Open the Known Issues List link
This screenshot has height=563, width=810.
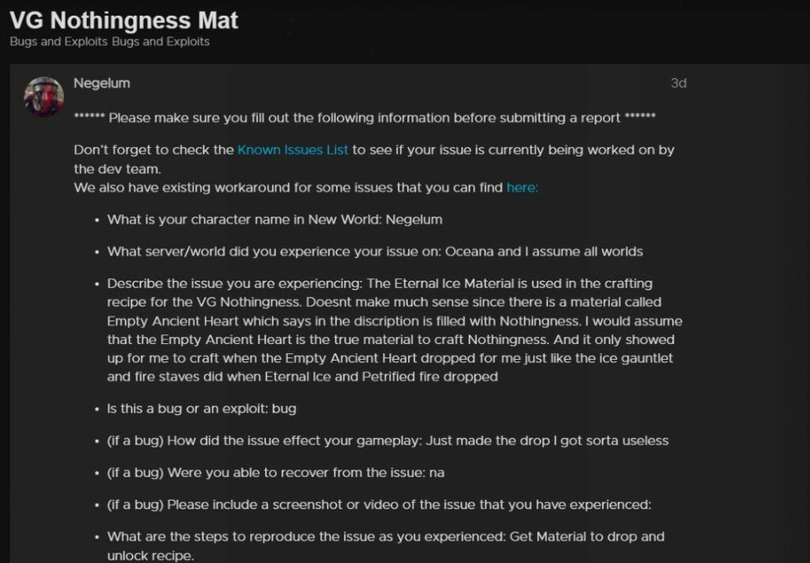(293, 149)
